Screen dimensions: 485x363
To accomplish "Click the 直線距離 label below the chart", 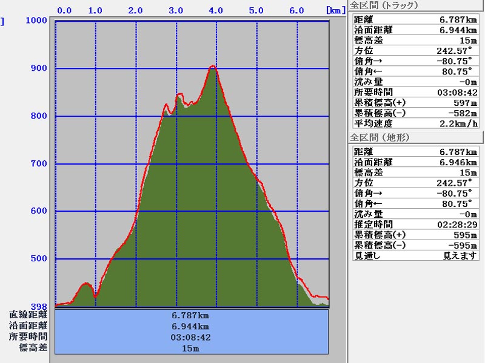I will coord(28,315).
